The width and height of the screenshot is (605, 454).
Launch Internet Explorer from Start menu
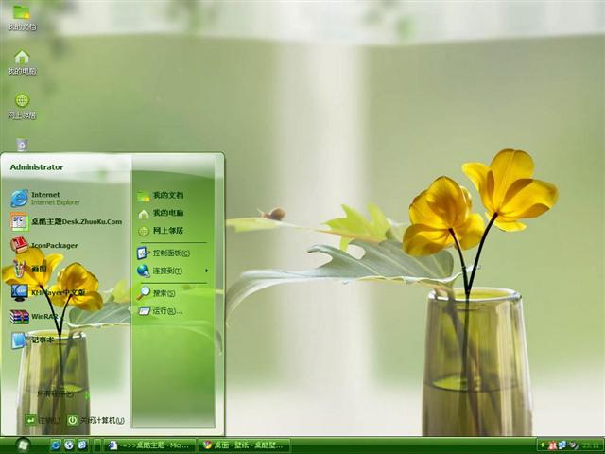45,198
